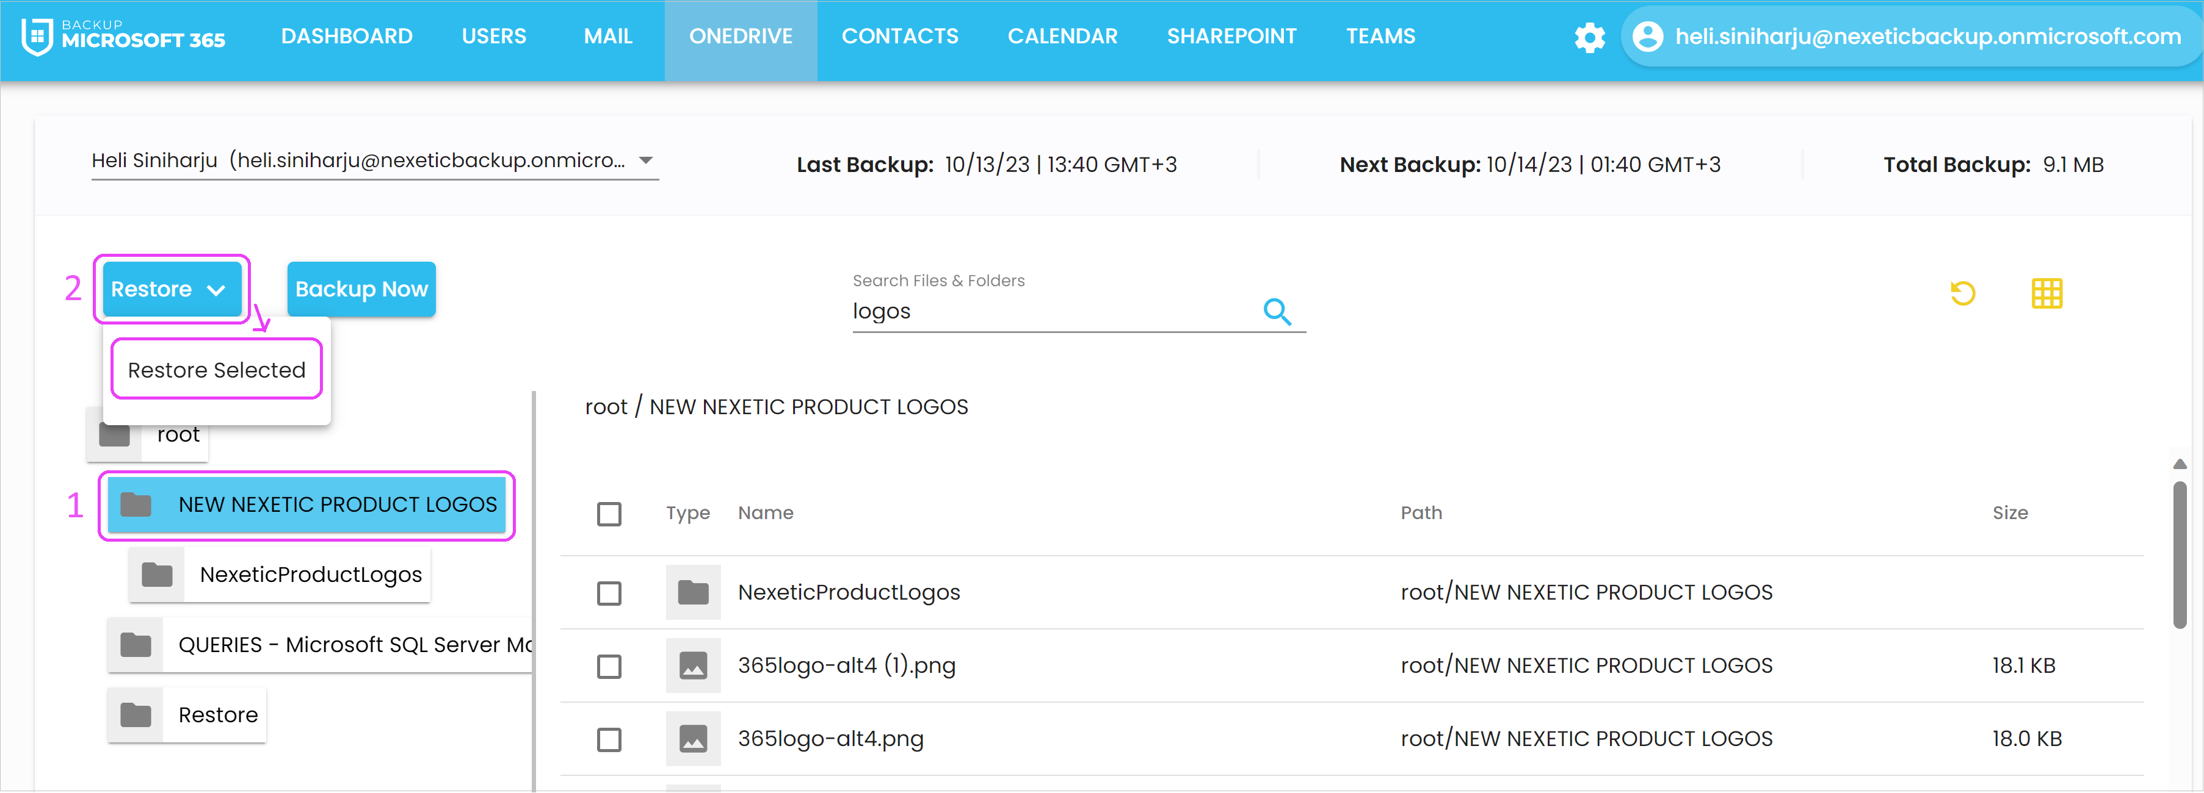The image size is (2204, 793).
Task: Check the 365logo-alt4 (1).png checkbox
Action: [609, 667]
